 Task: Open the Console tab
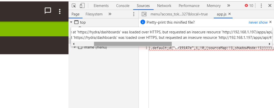[123, 6]
